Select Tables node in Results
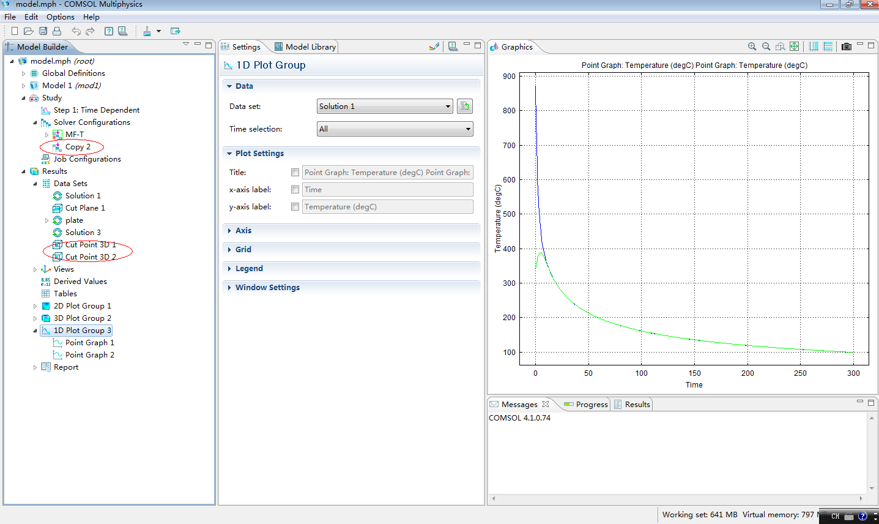This screenshot has height=524, width=879. [x=65, y=294]
